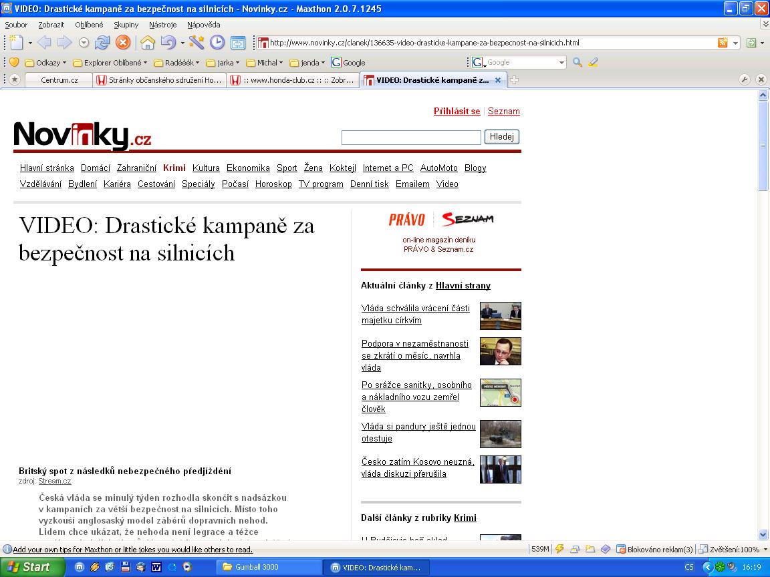This screenshot has width=770, height=577.
Task: Click the Home page toolbar icon
Action: pyautogui.click(x=148, y=43)
